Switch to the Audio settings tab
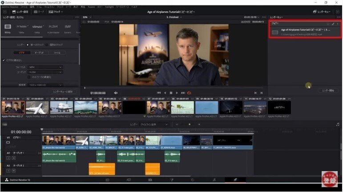The height and width of the screenshot is (192, 343). pyautogui.click(x=39, y=52)
